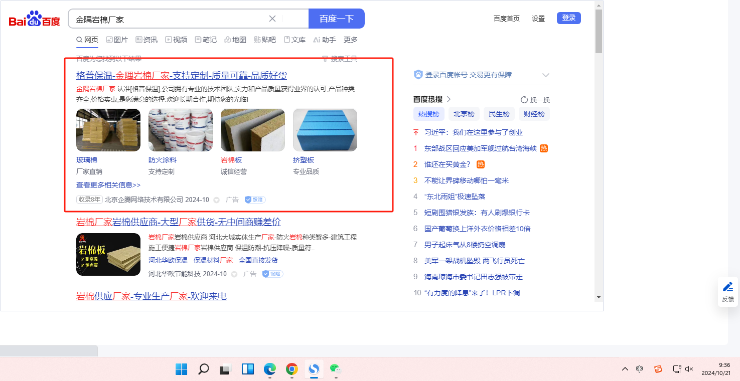
Task: Expand the 更多 menu
Action: pyautogui.click(x=351, y=40)
